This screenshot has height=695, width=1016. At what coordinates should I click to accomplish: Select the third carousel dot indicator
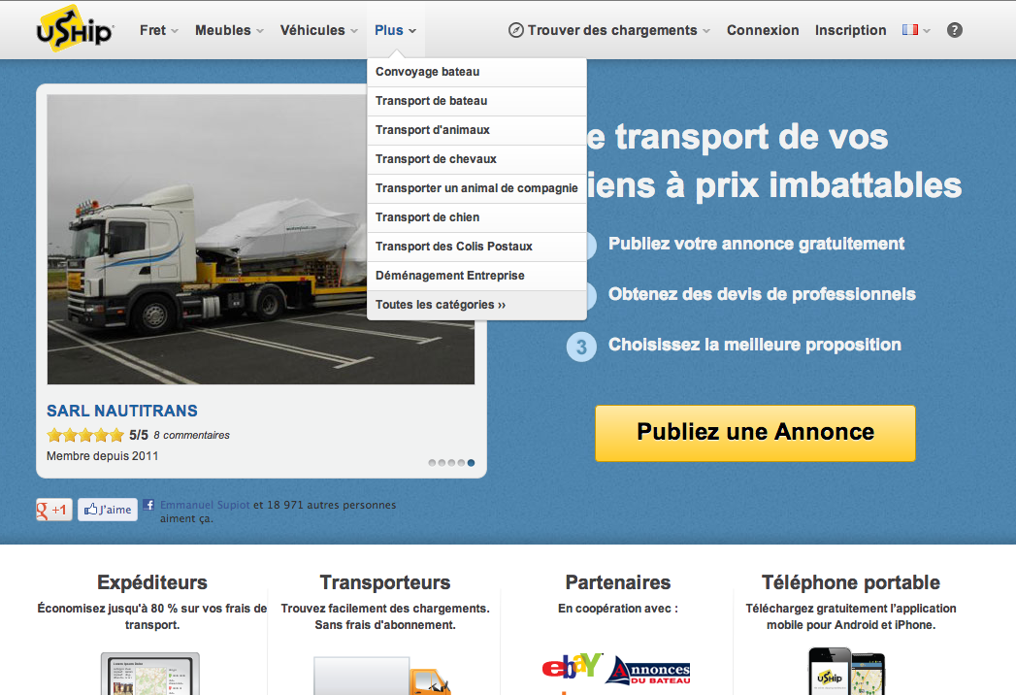click(452, 463)
